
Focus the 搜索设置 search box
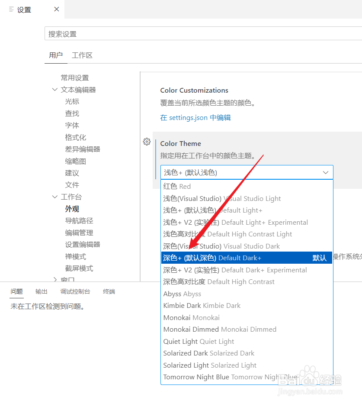(x=203, y=33)
